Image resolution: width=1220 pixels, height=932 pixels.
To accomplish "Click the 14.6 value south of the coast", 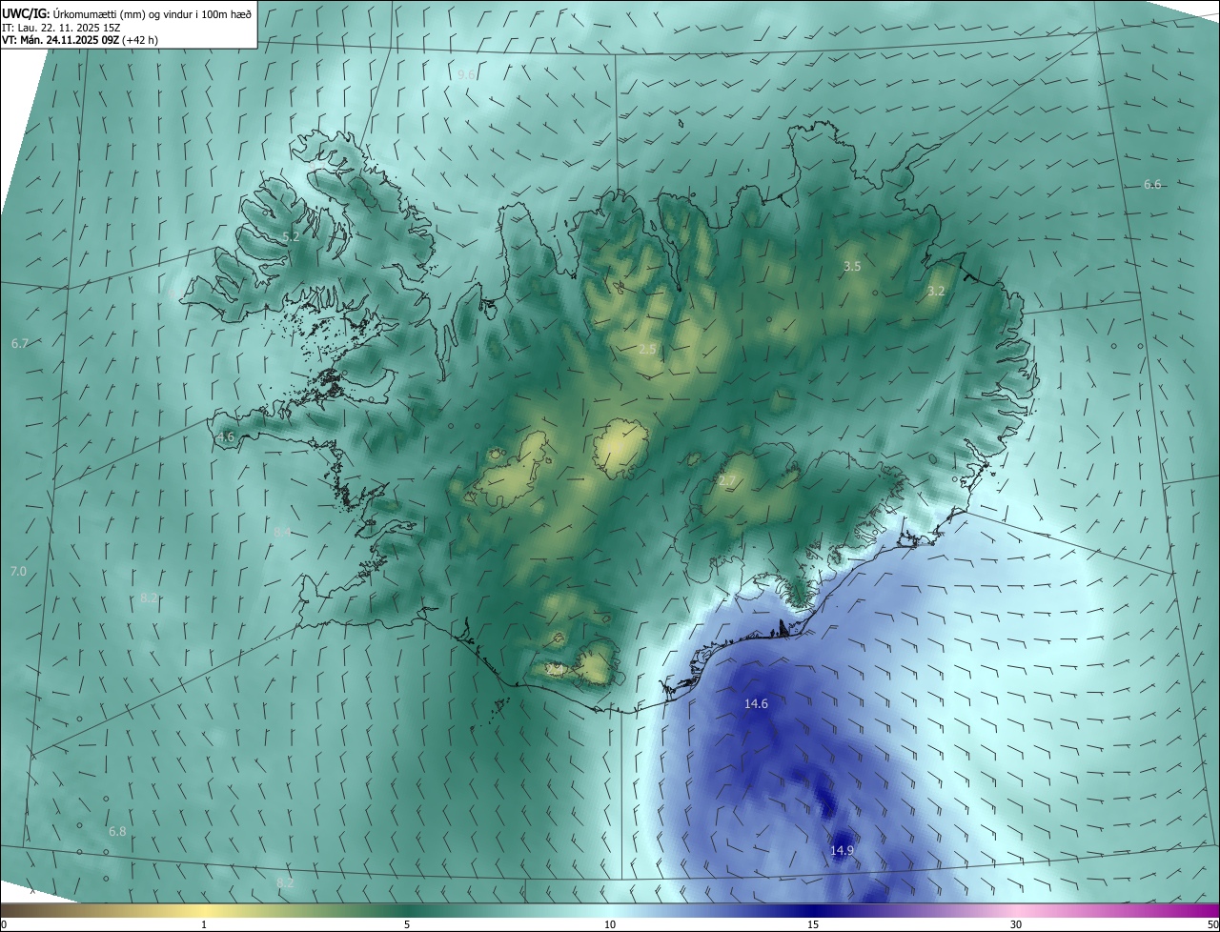I will (x=756, y=703).
